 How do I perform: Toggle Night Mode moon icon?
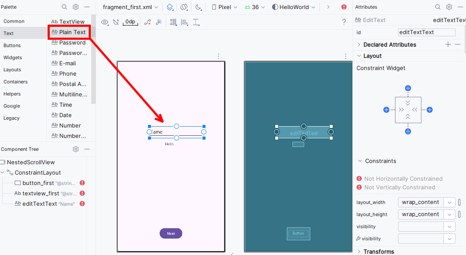(x=199, y=7)
